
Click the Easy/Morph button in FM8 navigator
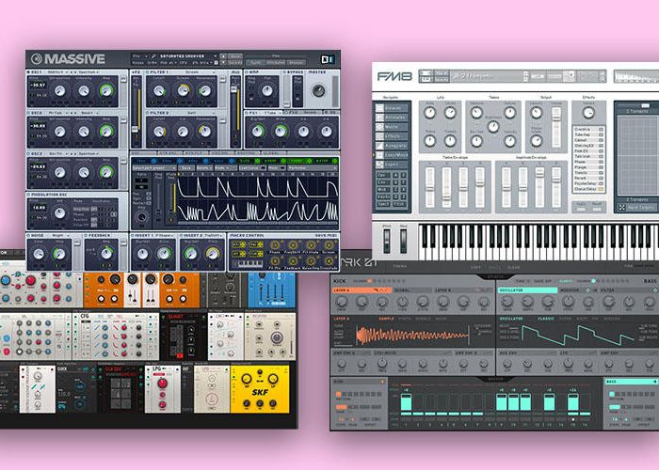pyautogui.click(x=394, y=155)
